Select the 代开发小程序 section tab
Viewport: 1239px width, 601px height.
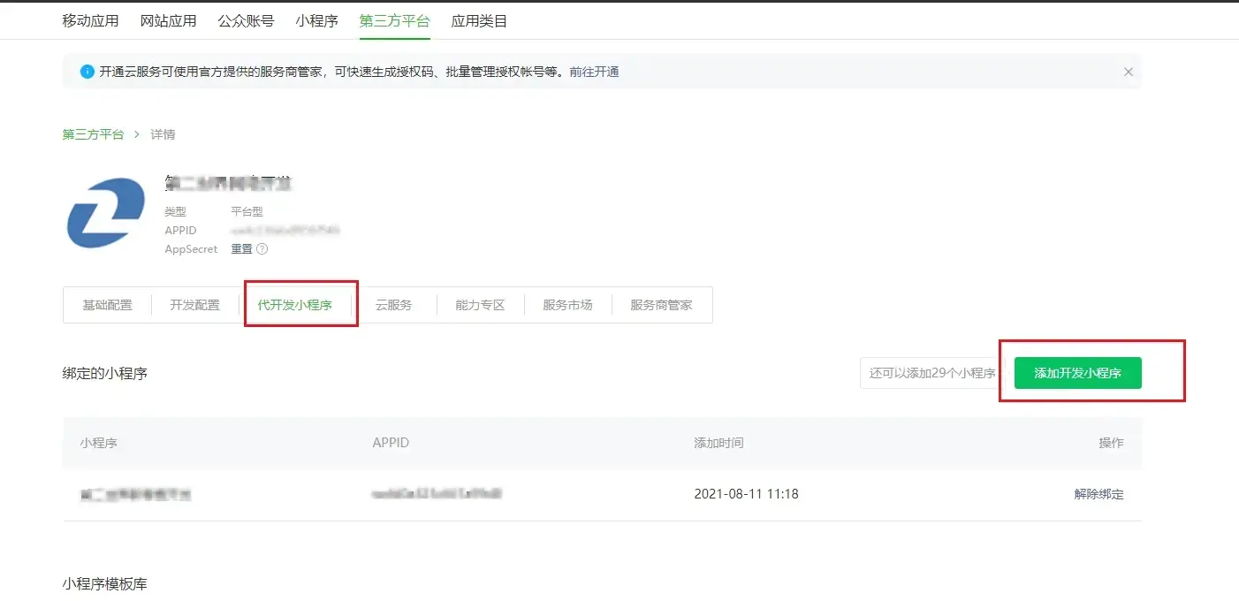tap(294, 305)
